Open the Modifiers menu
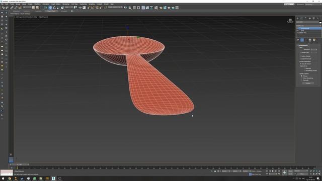Image resolution: width=322 pixels, height=181 pixels. tap(37, 4)
